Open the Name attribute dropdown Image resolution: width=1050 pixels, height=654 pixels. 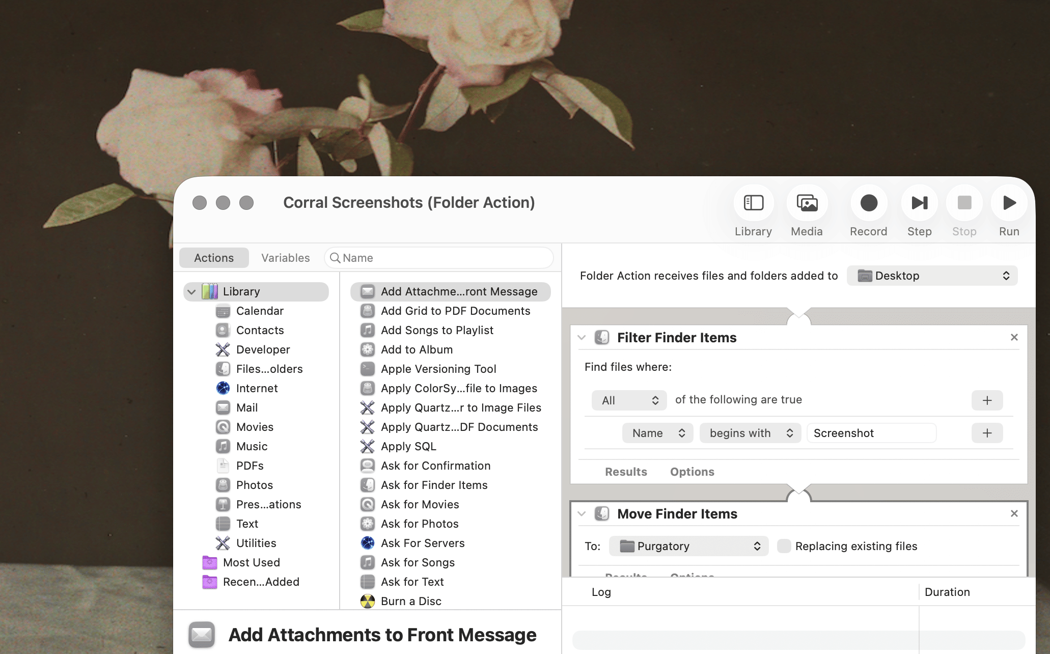[x=657, y=433]
